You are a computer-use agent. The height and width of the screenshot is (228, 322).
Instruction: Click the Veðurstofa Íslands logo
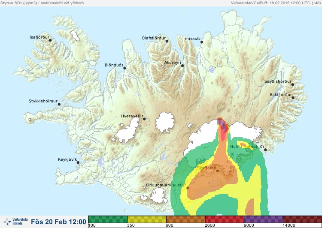tap(16, 222)
